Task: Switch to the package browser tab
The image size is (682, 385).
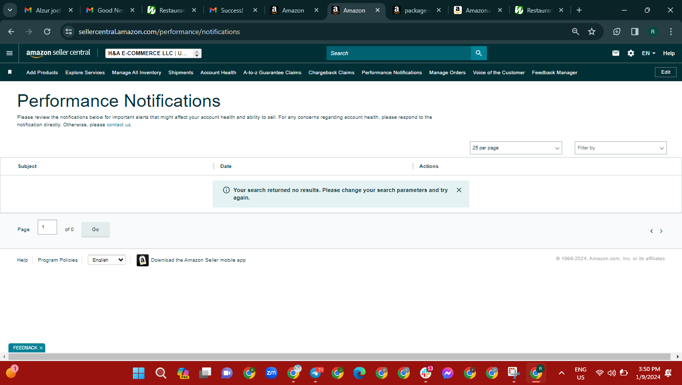Action: [x=417, y=10]
